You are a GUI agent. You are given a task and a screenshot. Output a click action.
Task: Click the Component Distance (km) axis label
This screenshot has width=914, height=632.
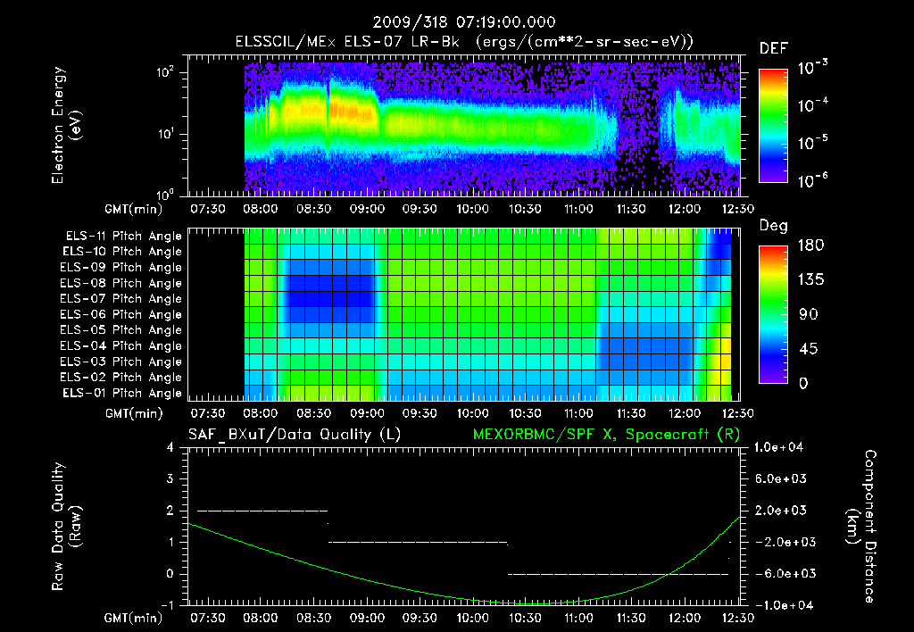(x=861, y=527)
